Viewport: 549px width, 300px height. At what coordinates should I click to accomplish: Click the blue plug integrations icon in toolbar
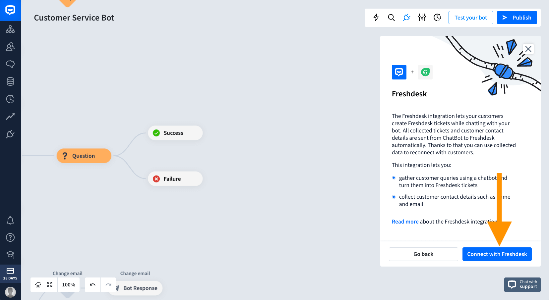[407, 18]
